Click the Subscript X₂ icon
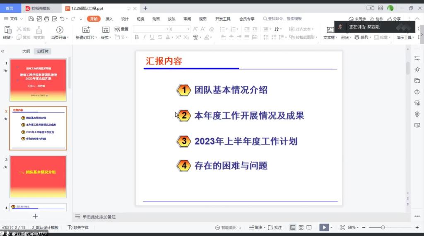This screenshot has height=236, width=424. 186,37
